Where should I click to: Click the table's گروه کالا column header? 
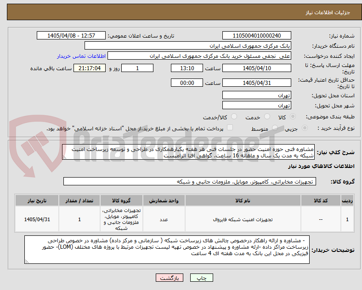click(121, 201)
